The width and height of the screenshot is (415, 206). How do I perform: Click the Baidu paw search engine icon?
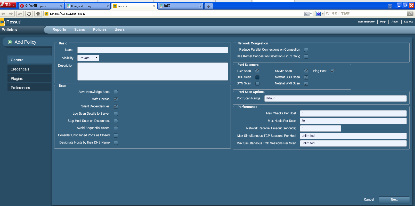tap(319, 14)
